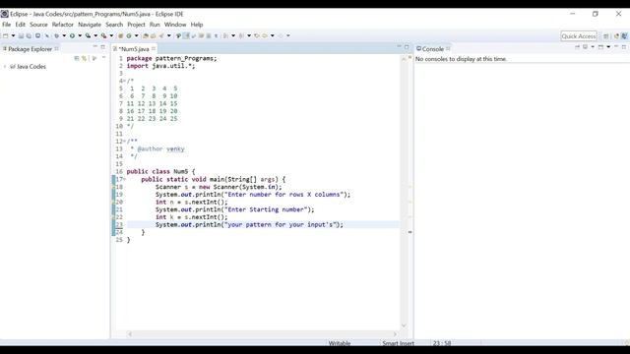630x354 pixels.
Task: Open the Debug configurations dropdown arrow
Action: point(64,35)
